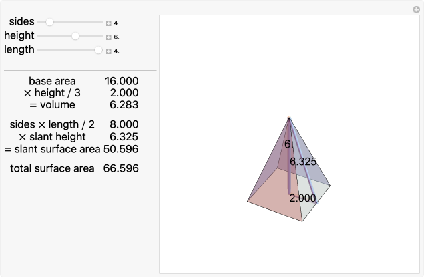The image size is (424, 278).
Task: Select the total surface area value 66.596
Action: tap(121, 168)
